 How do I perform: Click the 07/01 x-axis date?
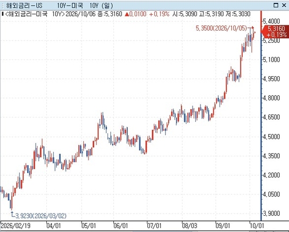pyautogui.click(x=154, y=226)
